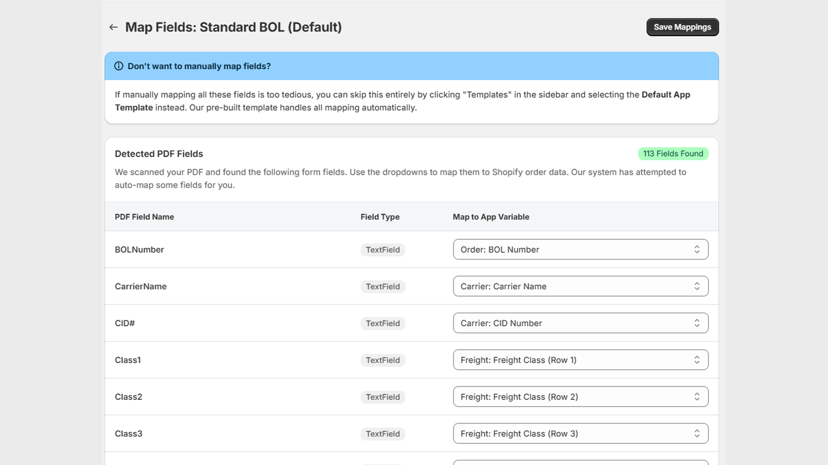Click the Class3 field name

pyautogui.click(x=128, y=433)
